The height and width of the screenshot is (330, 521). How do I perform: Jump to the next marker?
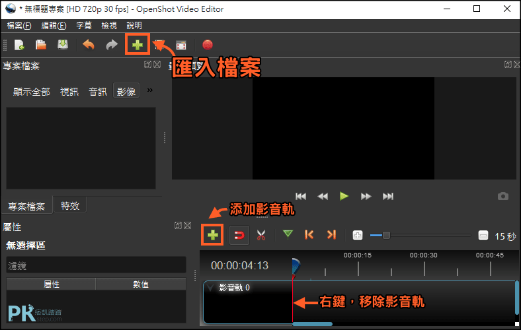(331, 235)
